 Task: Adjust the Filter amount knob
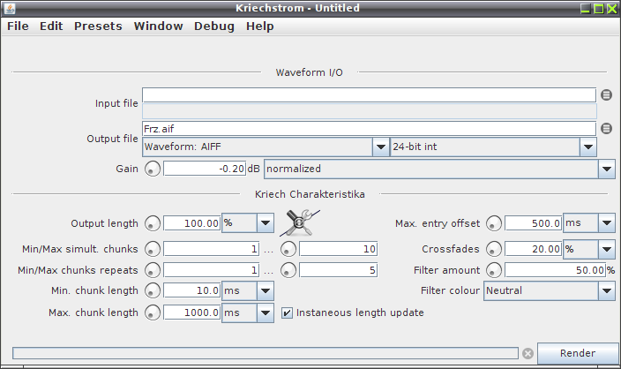click(493, 270)
